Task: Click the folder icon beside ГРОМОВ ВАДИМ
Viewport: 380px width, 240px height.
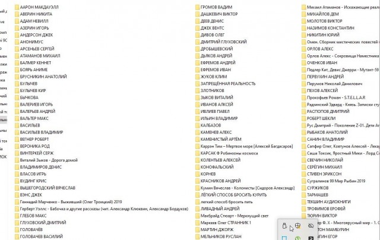Action: click(197, 7)
